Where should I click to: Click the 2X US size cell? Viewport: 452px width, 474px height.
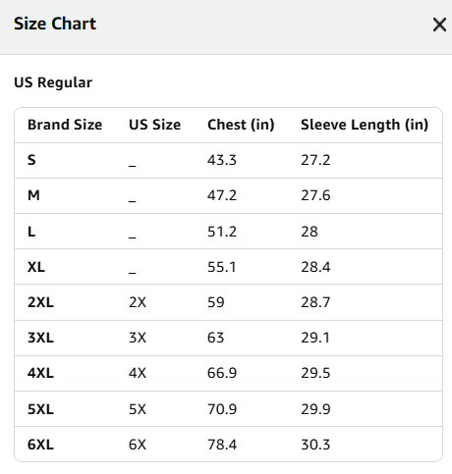[x=138, y=302]
